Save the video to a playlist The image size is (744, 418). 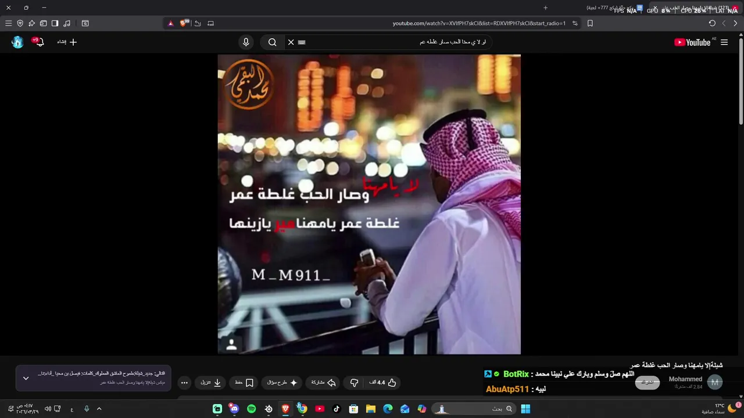[244, 383]
